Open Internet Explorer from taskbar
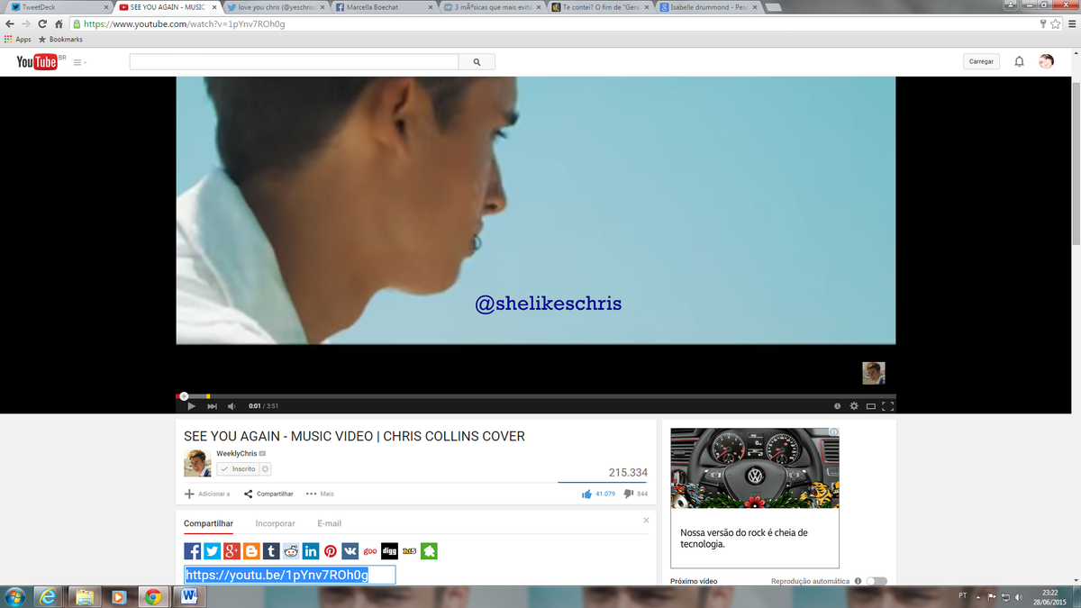Image resolution: width=1081 pixels, height=608 pixels. tap(48, 596)
